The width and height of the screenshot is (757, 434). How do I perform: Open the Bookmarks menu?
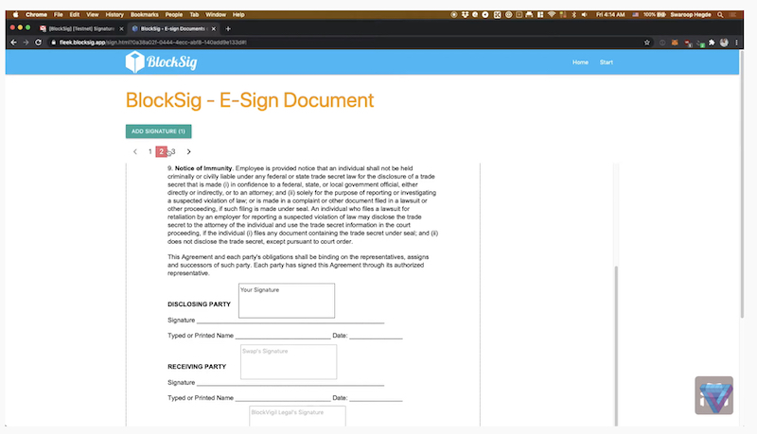[x=145, y=14]
